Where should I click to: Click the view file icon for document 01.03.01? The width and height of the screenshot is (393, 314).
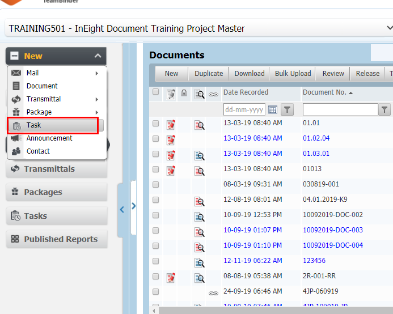200,156
